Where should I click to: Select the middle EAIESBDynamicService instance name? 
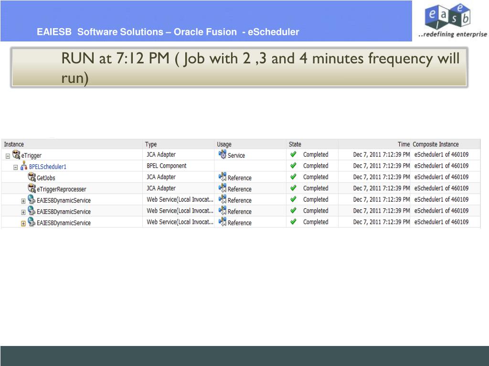(64, 212)
